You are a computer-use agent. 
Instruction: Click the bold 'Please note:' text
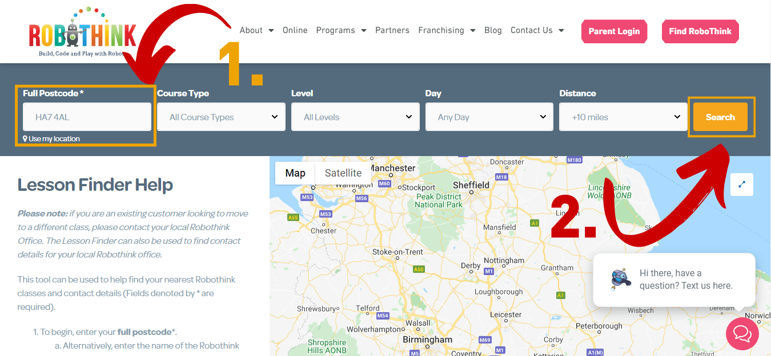click(x=42, y=214)
